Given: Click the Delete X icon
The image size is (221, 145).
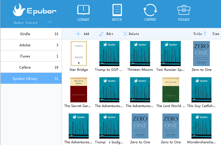Looking at the screenshot, I should tap(125, 34).
